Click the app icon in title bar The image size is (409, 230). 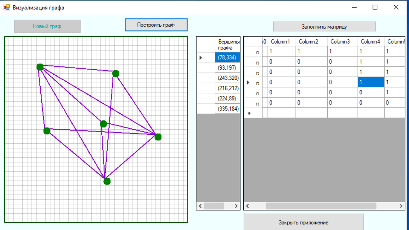coord(7,7)
